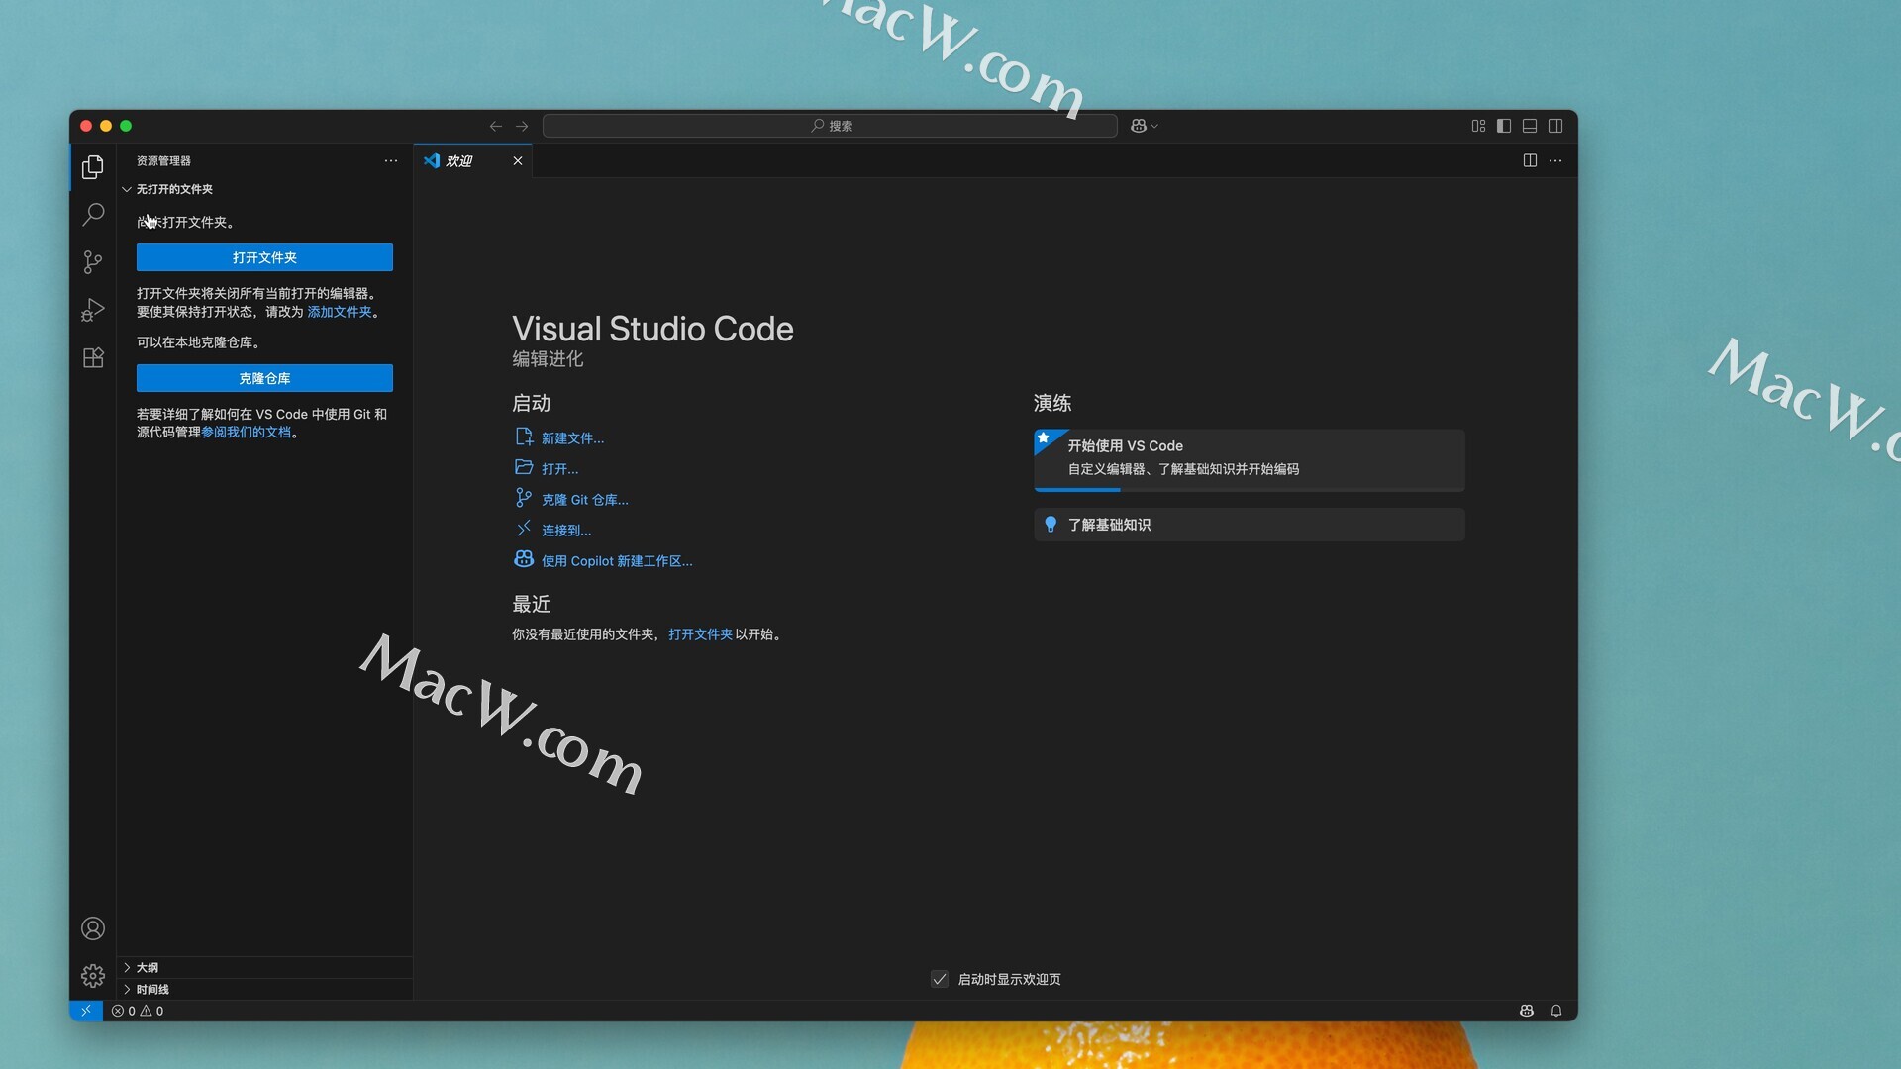
Task: Open the Search view in activity bar
Action: pyautogui.click(x=93, y=215)
